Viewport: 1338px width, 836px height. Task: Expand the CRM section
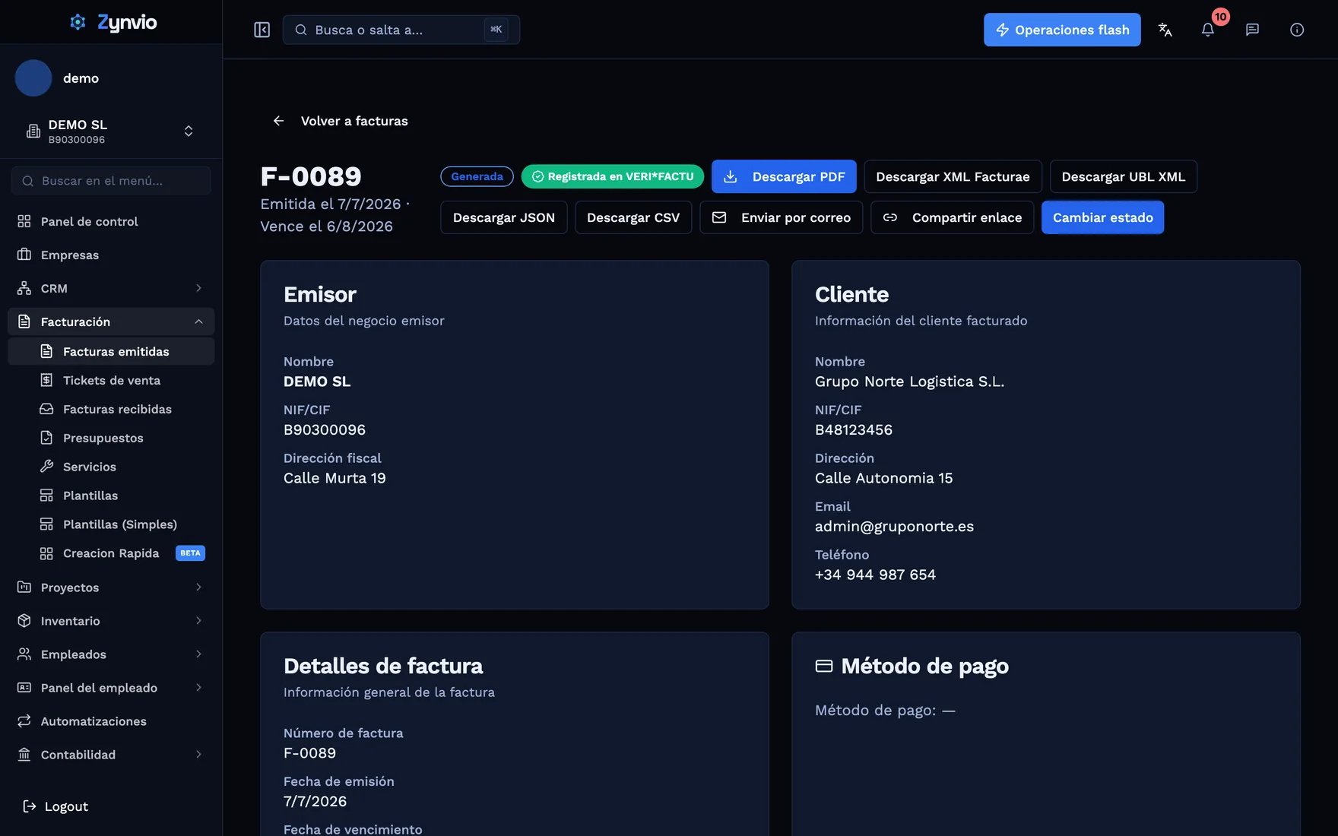pyautogui.click(x=111, y=288)
